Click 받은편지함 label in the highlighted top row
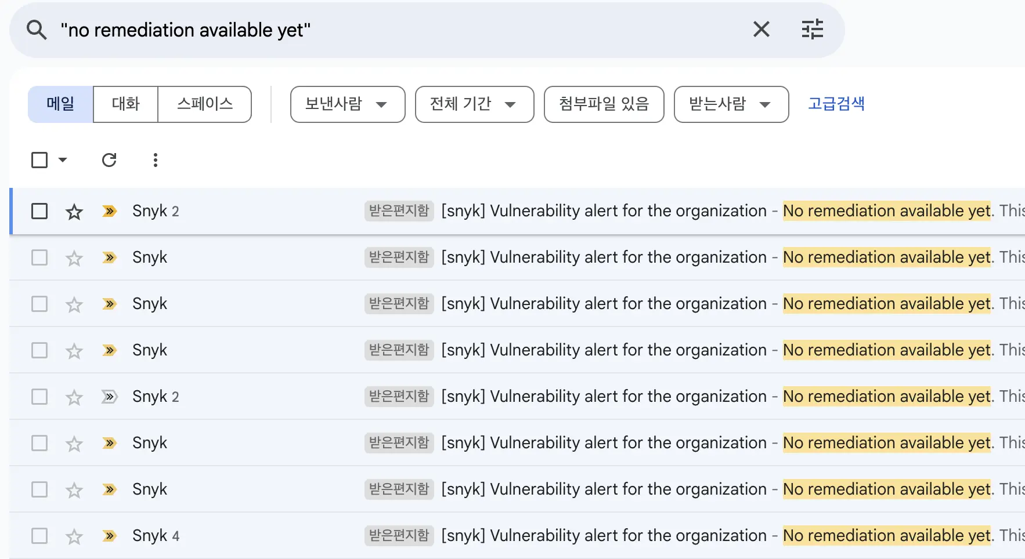 click(399, 210)
